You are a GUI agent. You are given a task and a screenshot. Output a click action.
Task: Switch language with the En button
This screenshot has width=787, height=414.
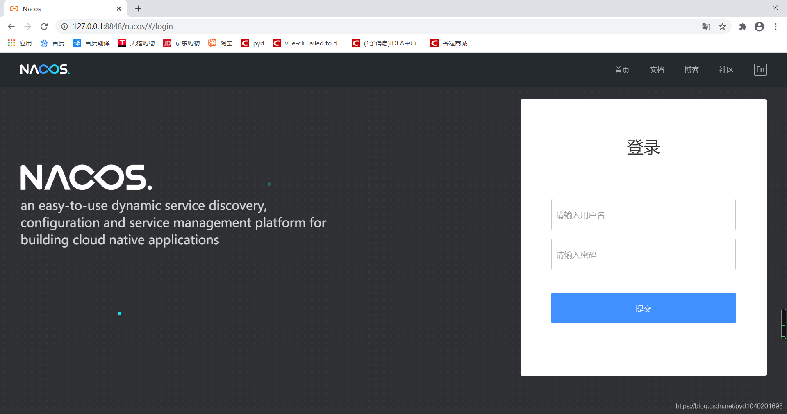click(x=760, y=70)
